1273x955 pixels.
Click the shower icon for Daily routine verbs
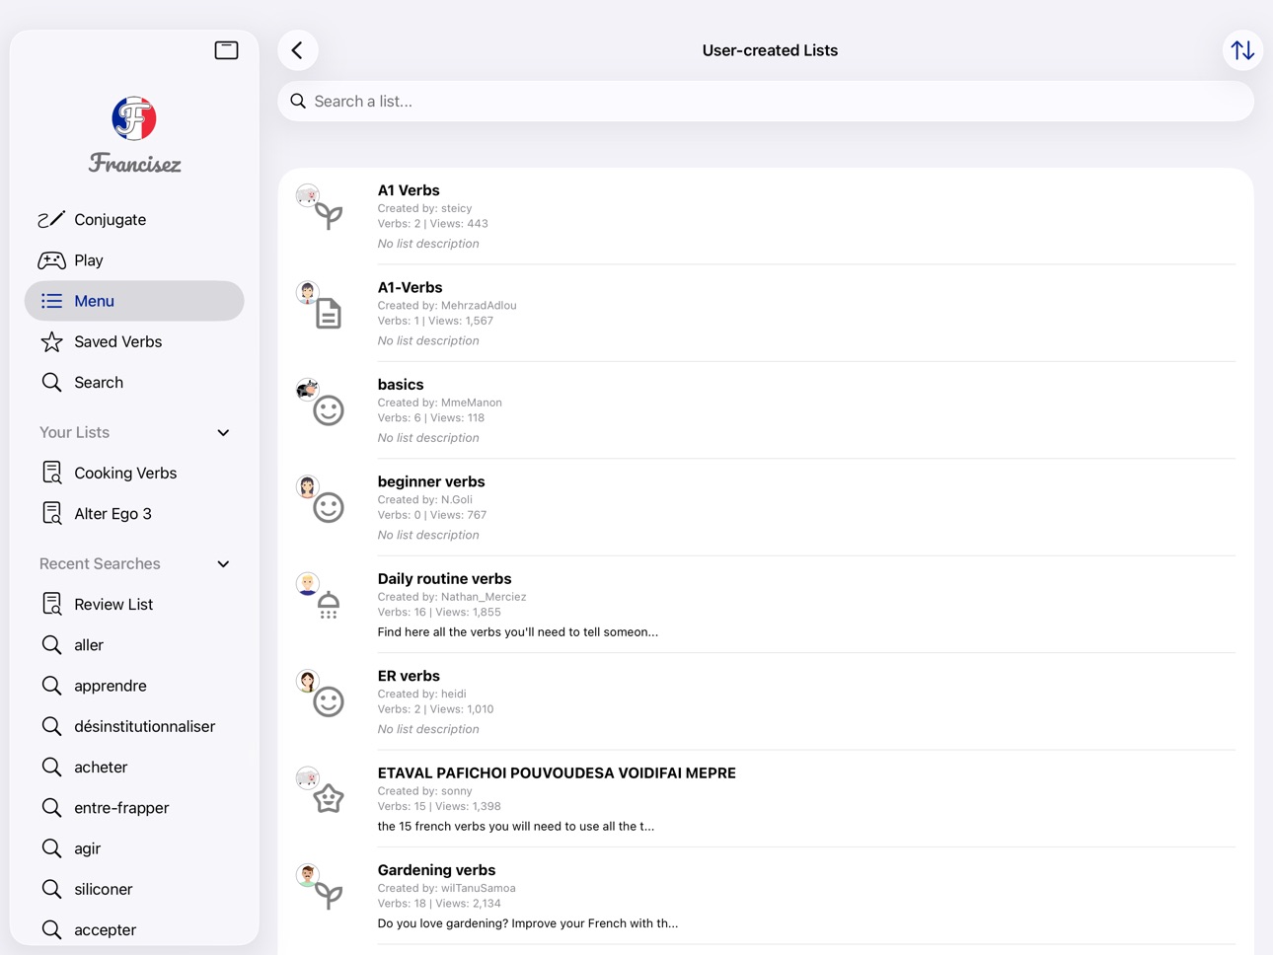click(x=329, y=605)
